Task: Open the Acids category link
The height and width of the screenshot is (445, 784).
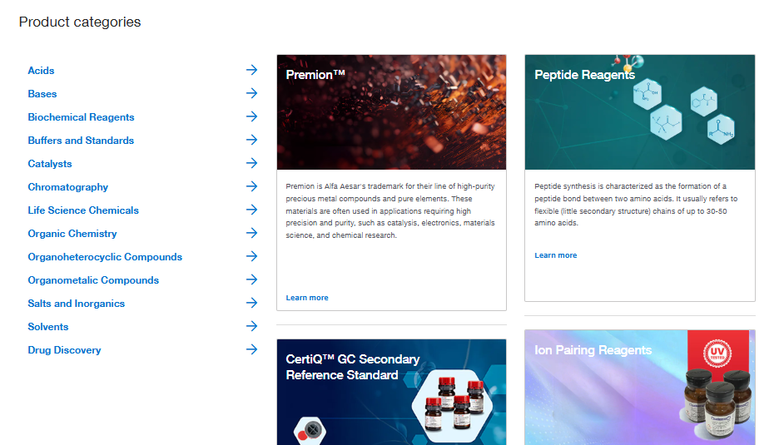Action: click(x=41, y=71)
